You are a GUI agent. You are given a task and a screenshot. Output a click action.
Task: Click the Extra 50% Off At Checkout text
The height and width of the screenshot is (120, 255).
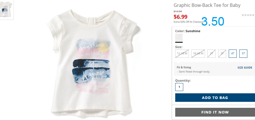click(189, 22)
